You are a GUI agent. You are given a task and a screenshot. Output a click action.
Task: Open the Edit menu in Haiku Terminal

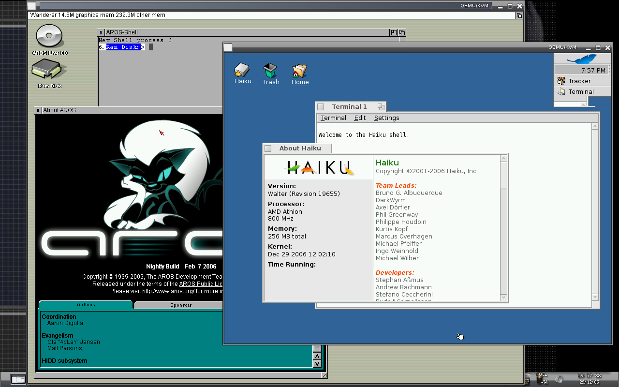coord(360,118)
